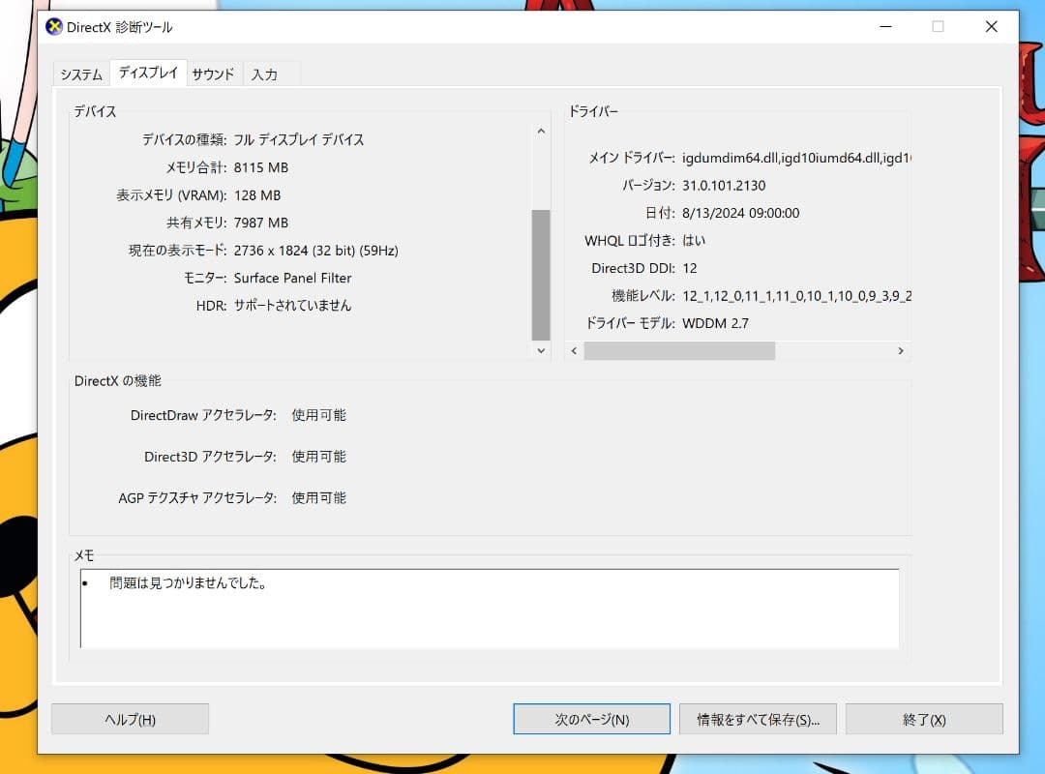Open the サウンド tab
Image resolution: width=1045 pixels, height=774 pixels.
coord(213,74)
